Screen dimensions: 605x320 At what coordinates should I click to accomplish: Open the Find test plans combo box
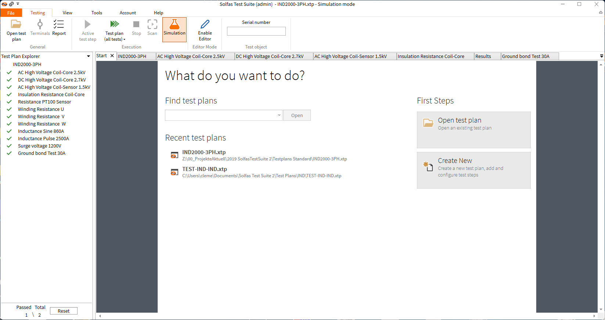(x=224, y=115)
